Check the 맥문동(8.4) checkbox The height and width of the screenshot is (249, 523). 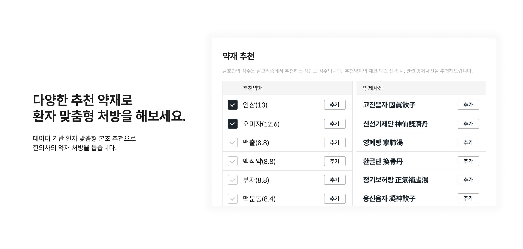[232, 199]
